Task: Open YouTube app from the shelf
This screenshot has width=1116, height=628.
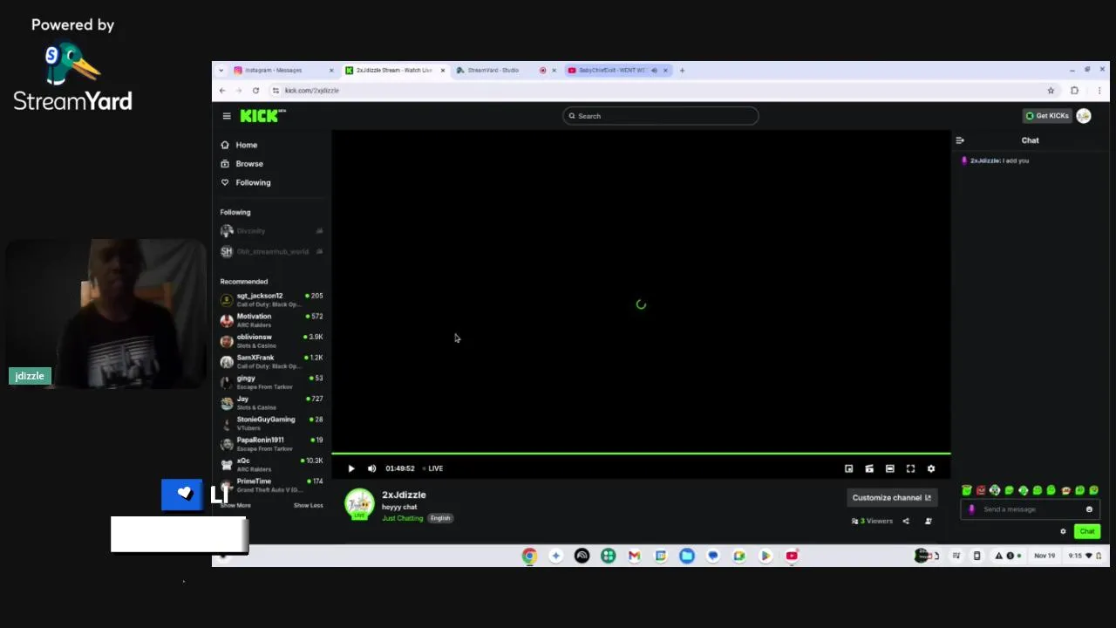Action: coord(792,556)
